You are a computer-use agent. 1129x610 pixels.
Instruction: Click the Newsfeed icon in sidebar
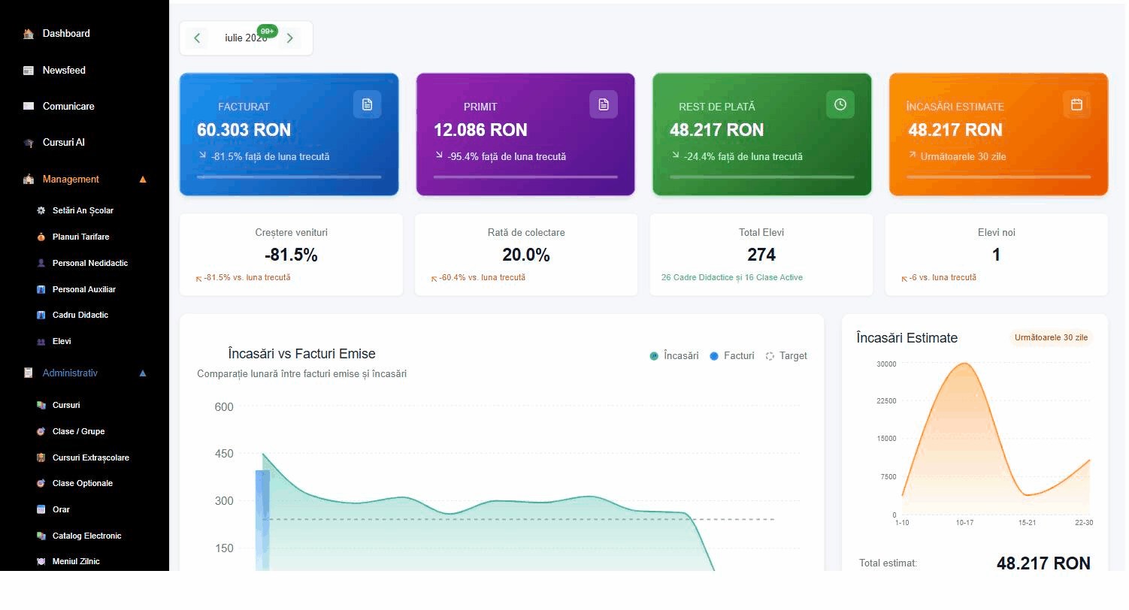pos(29,71)
